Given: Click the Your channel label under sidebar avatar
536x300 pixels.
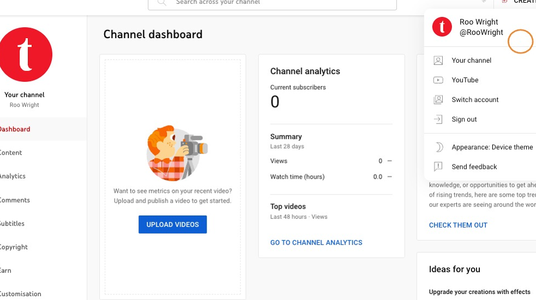Looking at the screenshot, I should coord(25,95).
